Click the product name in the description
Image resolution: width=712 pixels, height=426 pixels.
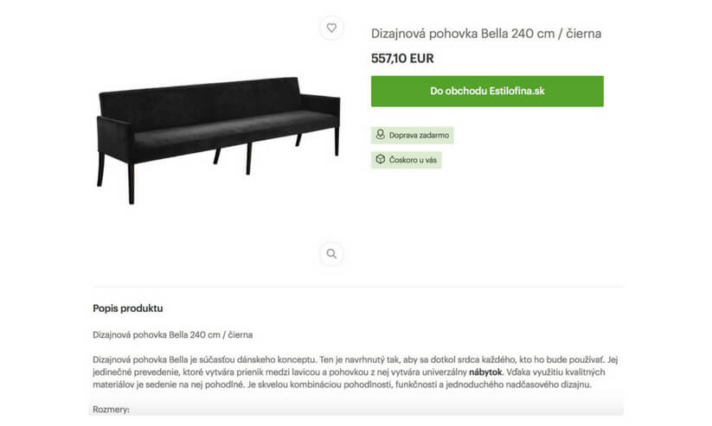(172, 334)
